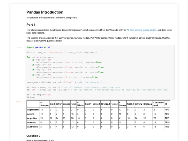Click the Total.1 column header
The width and height of the screenshot is (188, 141).
tap(115, 104)
